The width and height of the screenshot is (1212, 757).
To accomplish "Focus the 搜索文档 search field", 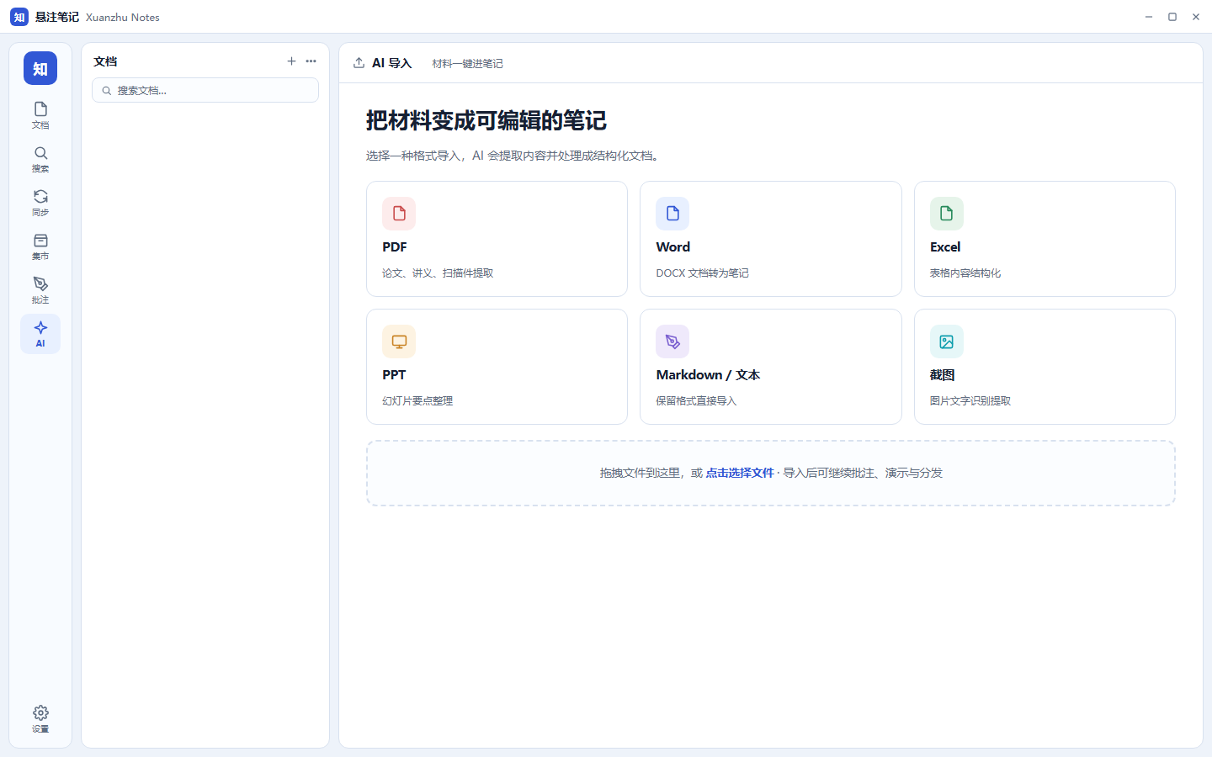I will [x=205, y=90].
